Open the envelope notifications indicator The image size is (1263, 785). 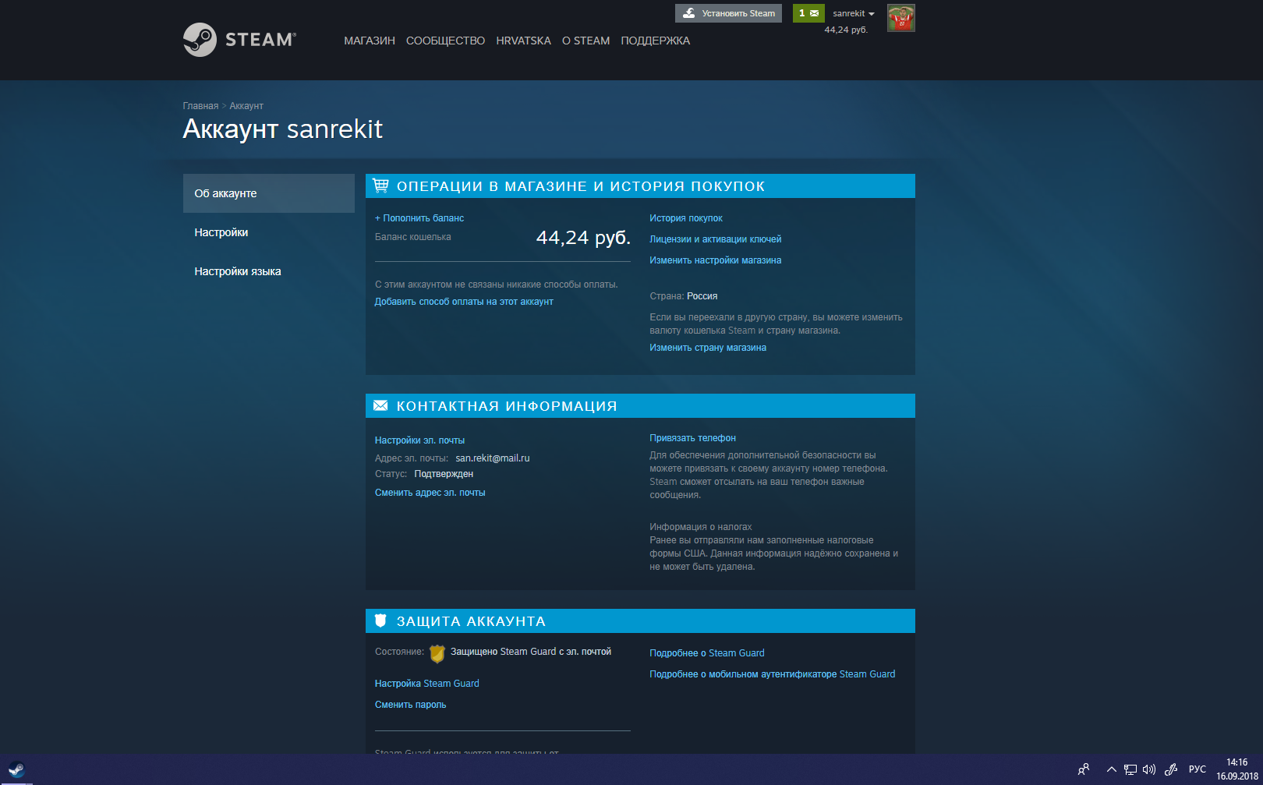tap(808, 13)
